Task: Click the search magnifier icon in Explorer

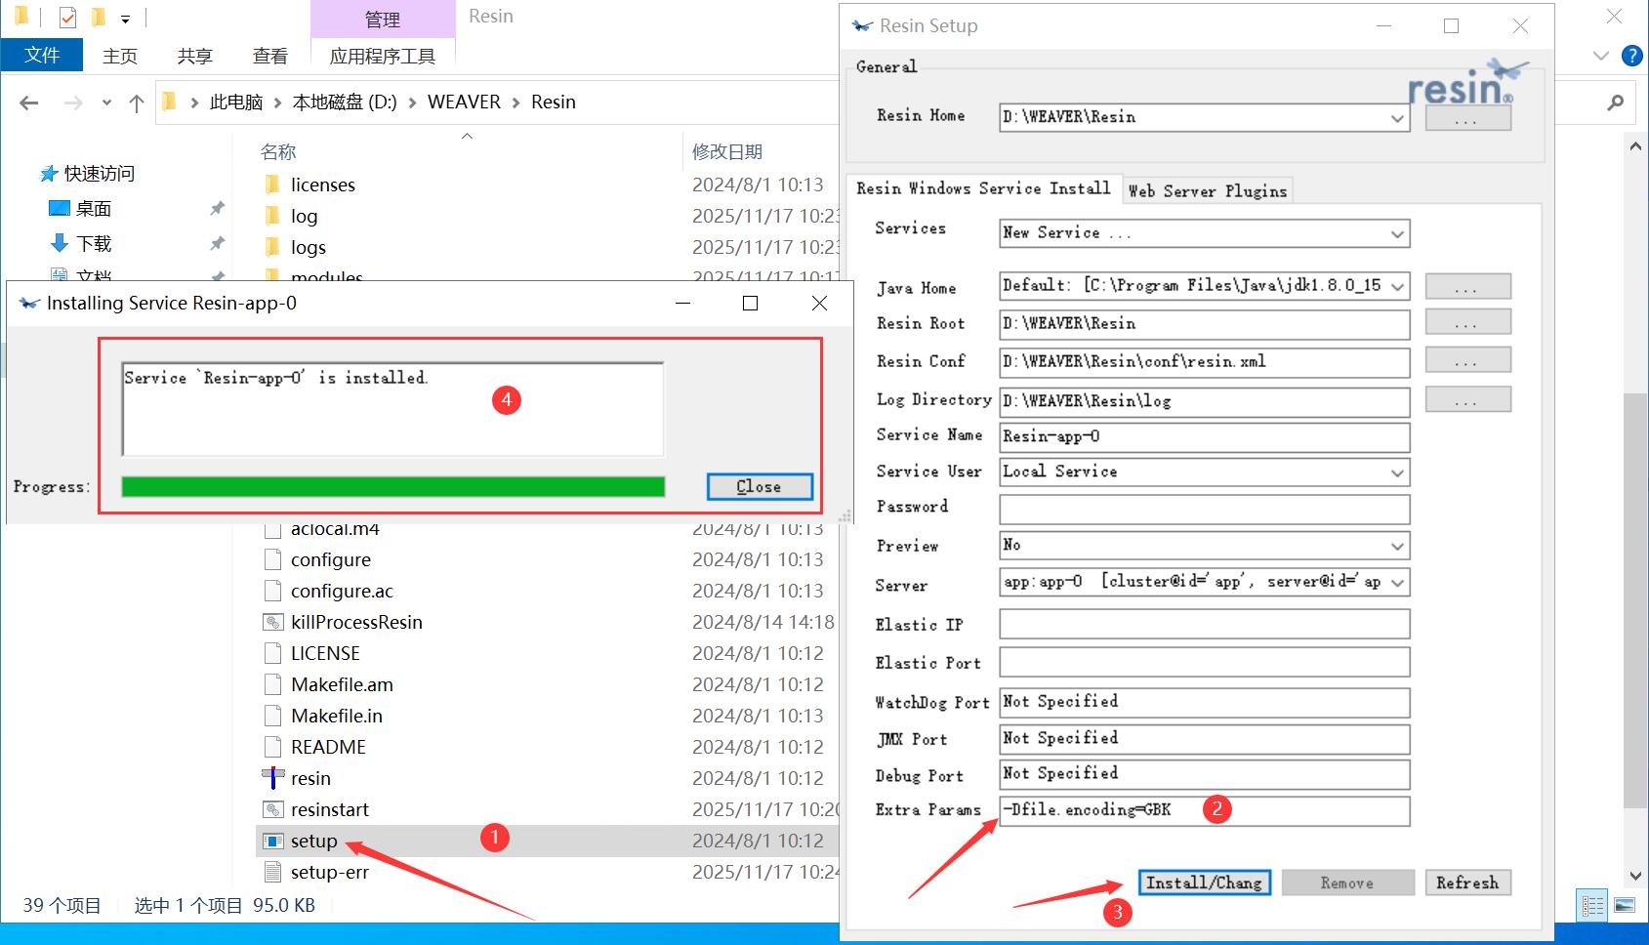Action: [1616, 103]
